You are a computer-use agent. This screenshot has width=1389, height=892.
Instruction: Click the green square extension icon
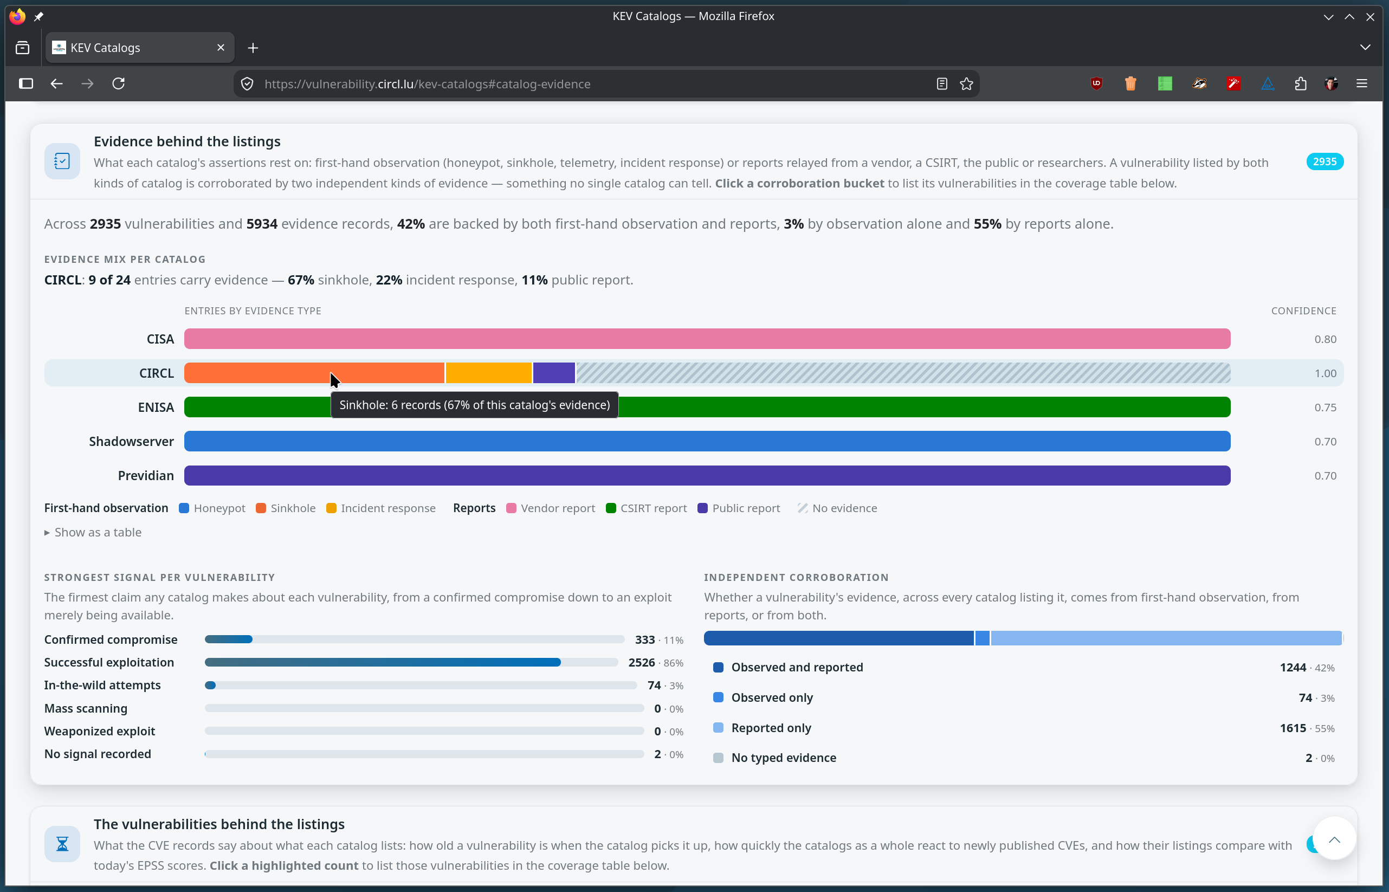(1164, 83)
